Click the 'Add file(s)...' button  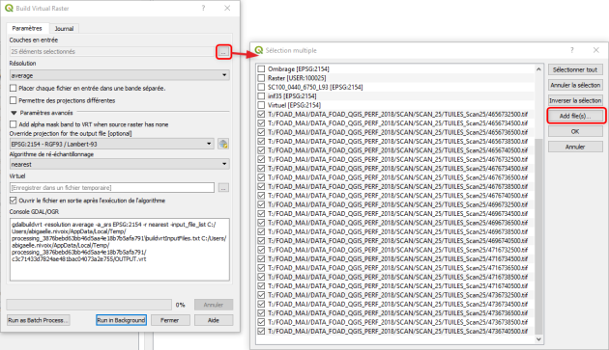tap(575, 116)
